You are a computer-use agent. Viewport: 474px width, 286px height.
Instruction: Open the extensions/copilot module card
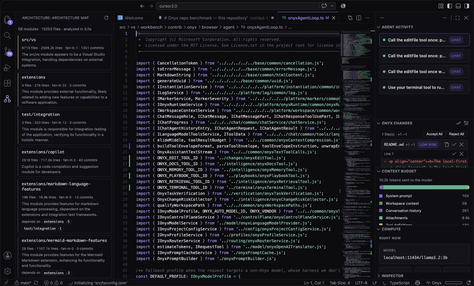[65, 162]
